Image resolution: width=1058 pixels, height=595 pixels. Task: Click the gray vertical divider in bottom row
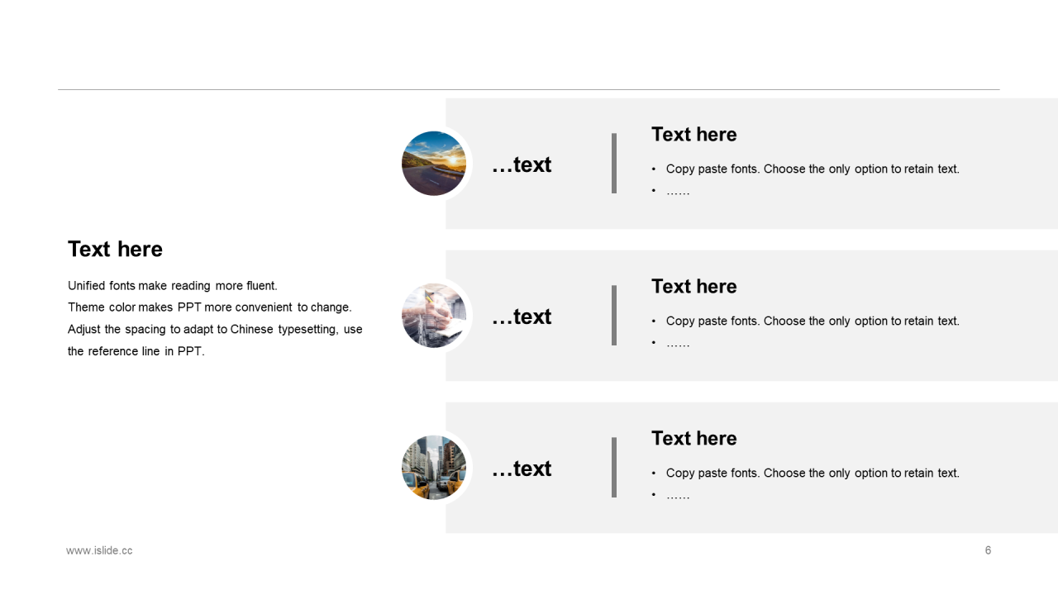click(614, 468)
